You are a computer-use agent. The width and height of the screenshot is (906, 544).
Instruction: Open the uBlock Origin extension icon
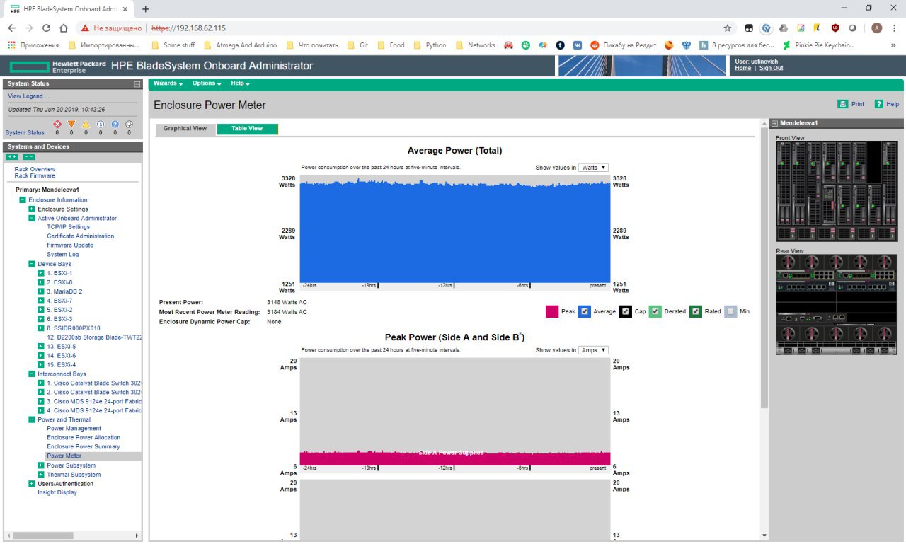(x=835, y=28)
